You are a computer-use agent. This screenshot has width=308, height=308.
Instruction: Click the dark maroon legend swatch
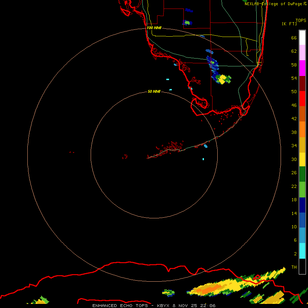(x=302, y=83)
